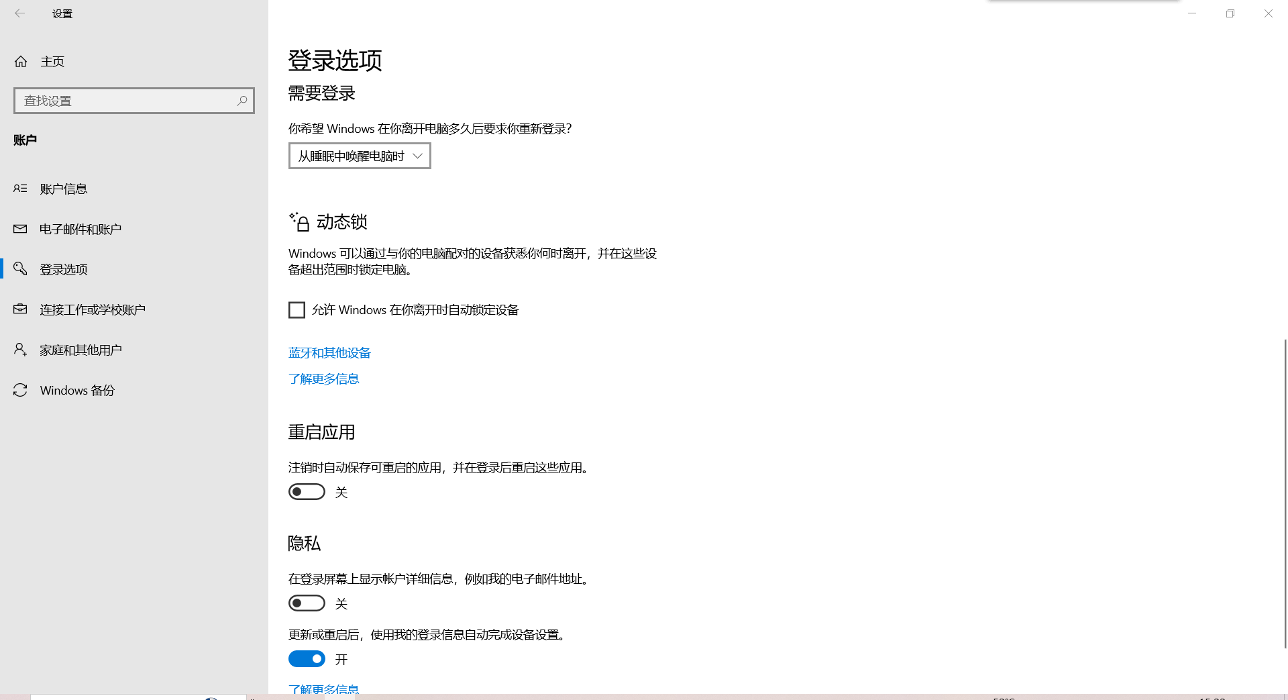1288x700 pixels.
Task: Click the search magnifier icon in 查找设置
Action: (x=242, y=101)
